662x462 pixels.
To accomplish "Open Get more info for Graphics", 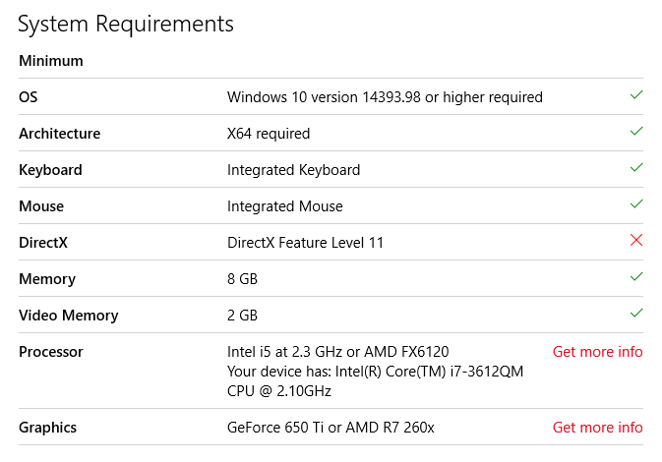I will [x=597, y=427].
